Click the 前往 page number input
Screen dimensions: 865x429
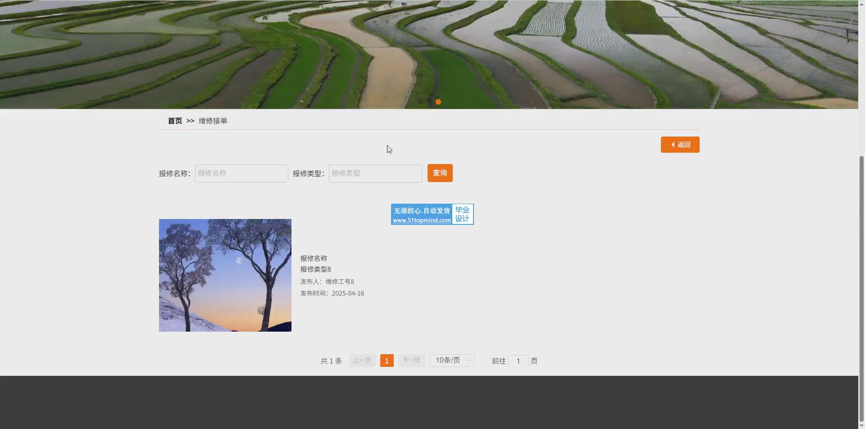click(518, 361)
